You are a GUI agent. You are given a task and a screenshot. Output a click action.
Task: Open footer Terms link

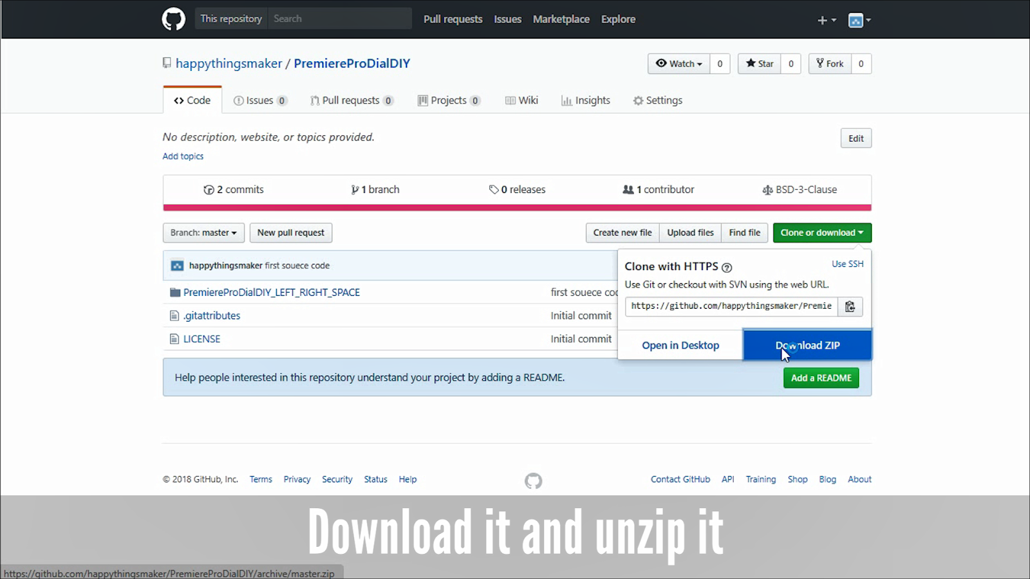click(261, 479)
